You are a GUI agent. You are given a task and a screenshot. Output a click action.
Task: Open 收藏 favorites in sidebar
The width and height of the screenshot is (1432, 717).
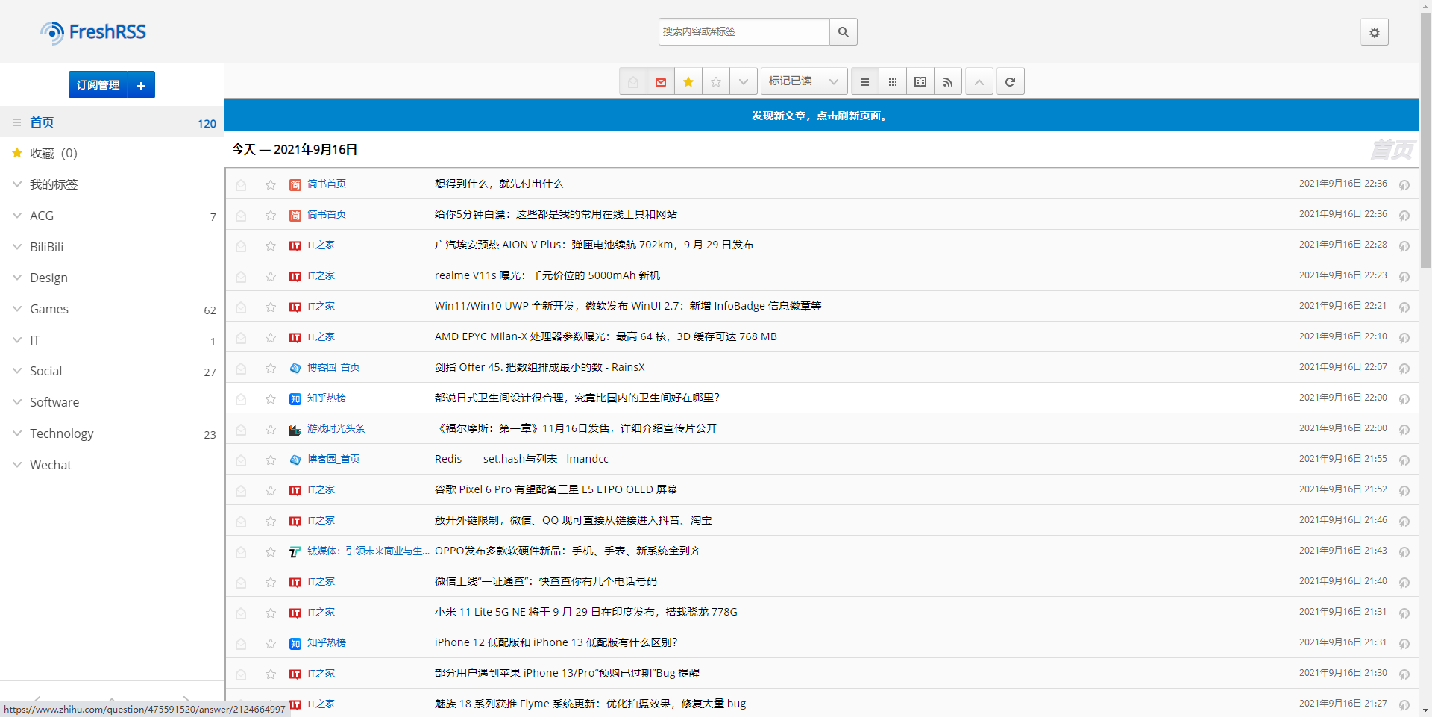click(42, 153)
